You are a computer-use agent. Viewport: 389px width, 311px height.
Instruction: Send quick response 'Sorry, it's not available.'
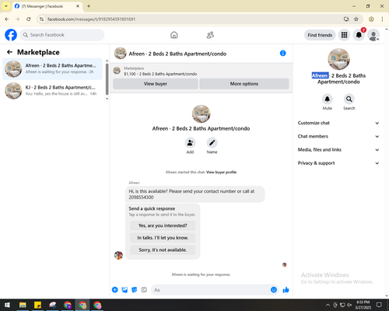click(x=163, y=250)
